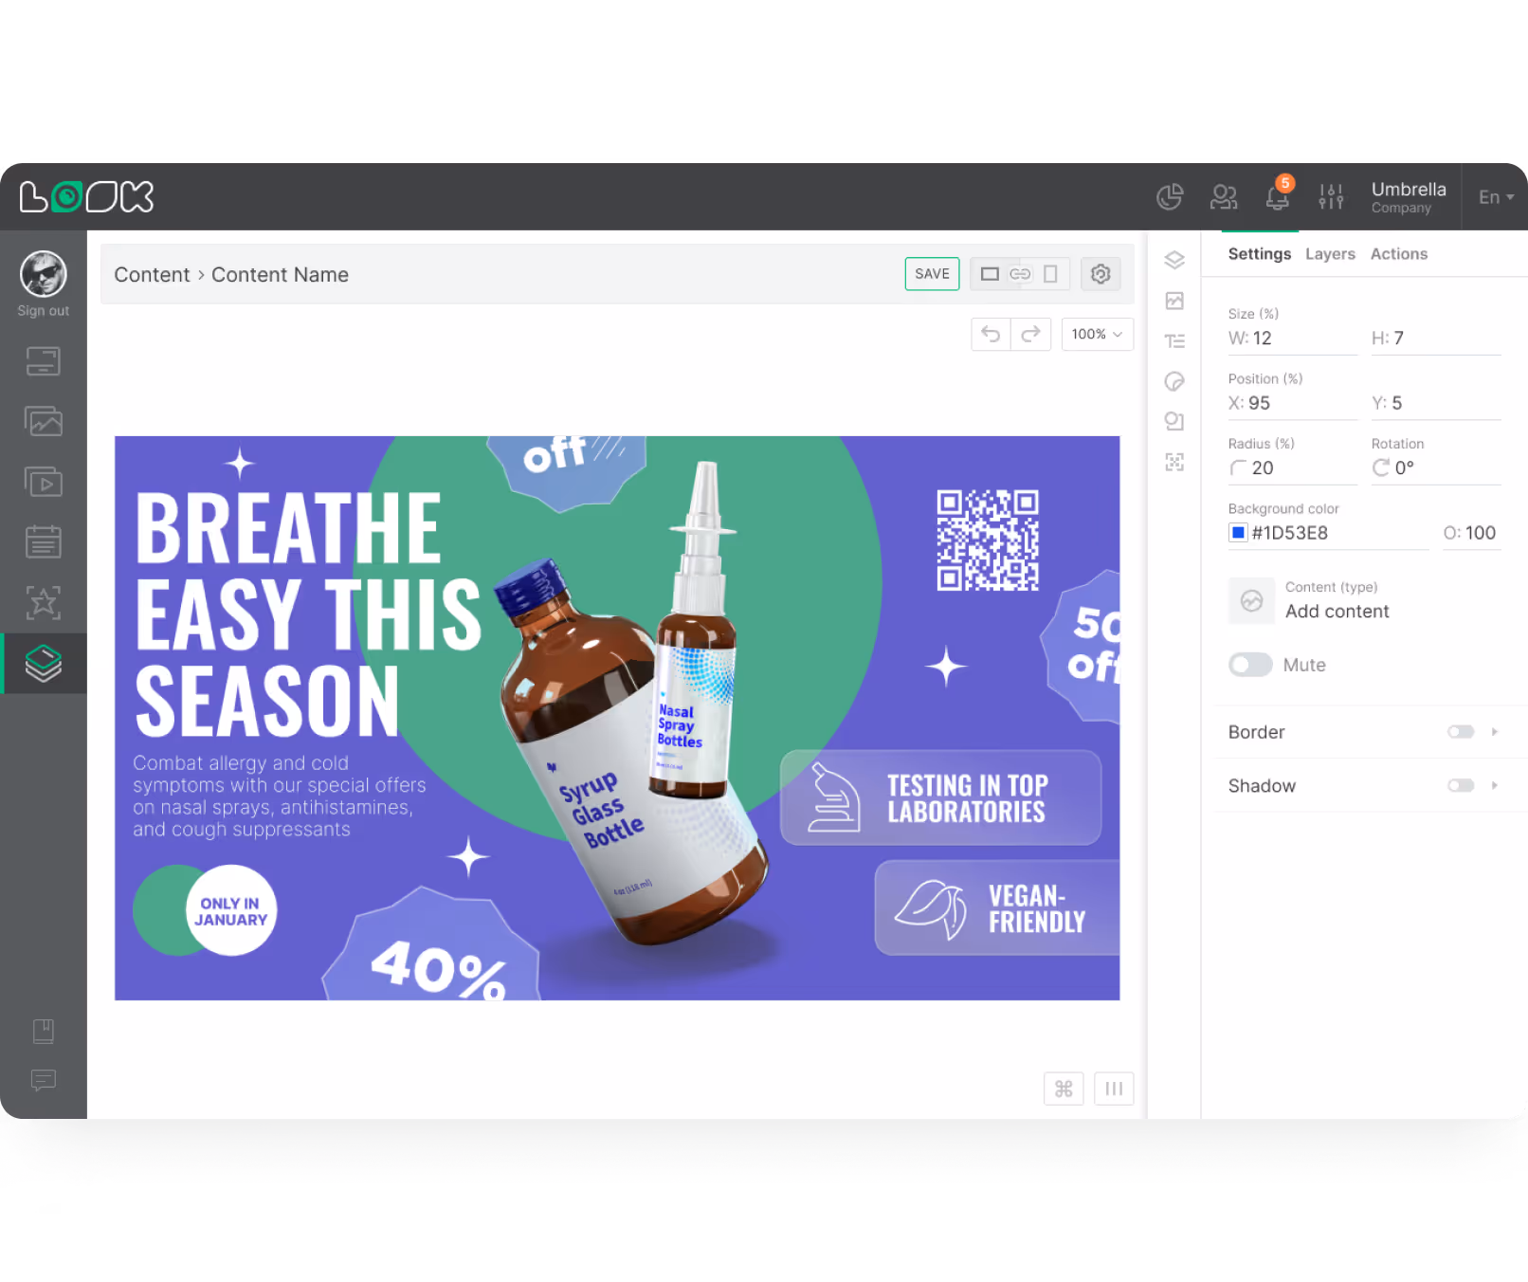Viewport: 1528px width, 1282px height.
Task: Select the Image content tool
Action: (1174, 301)
